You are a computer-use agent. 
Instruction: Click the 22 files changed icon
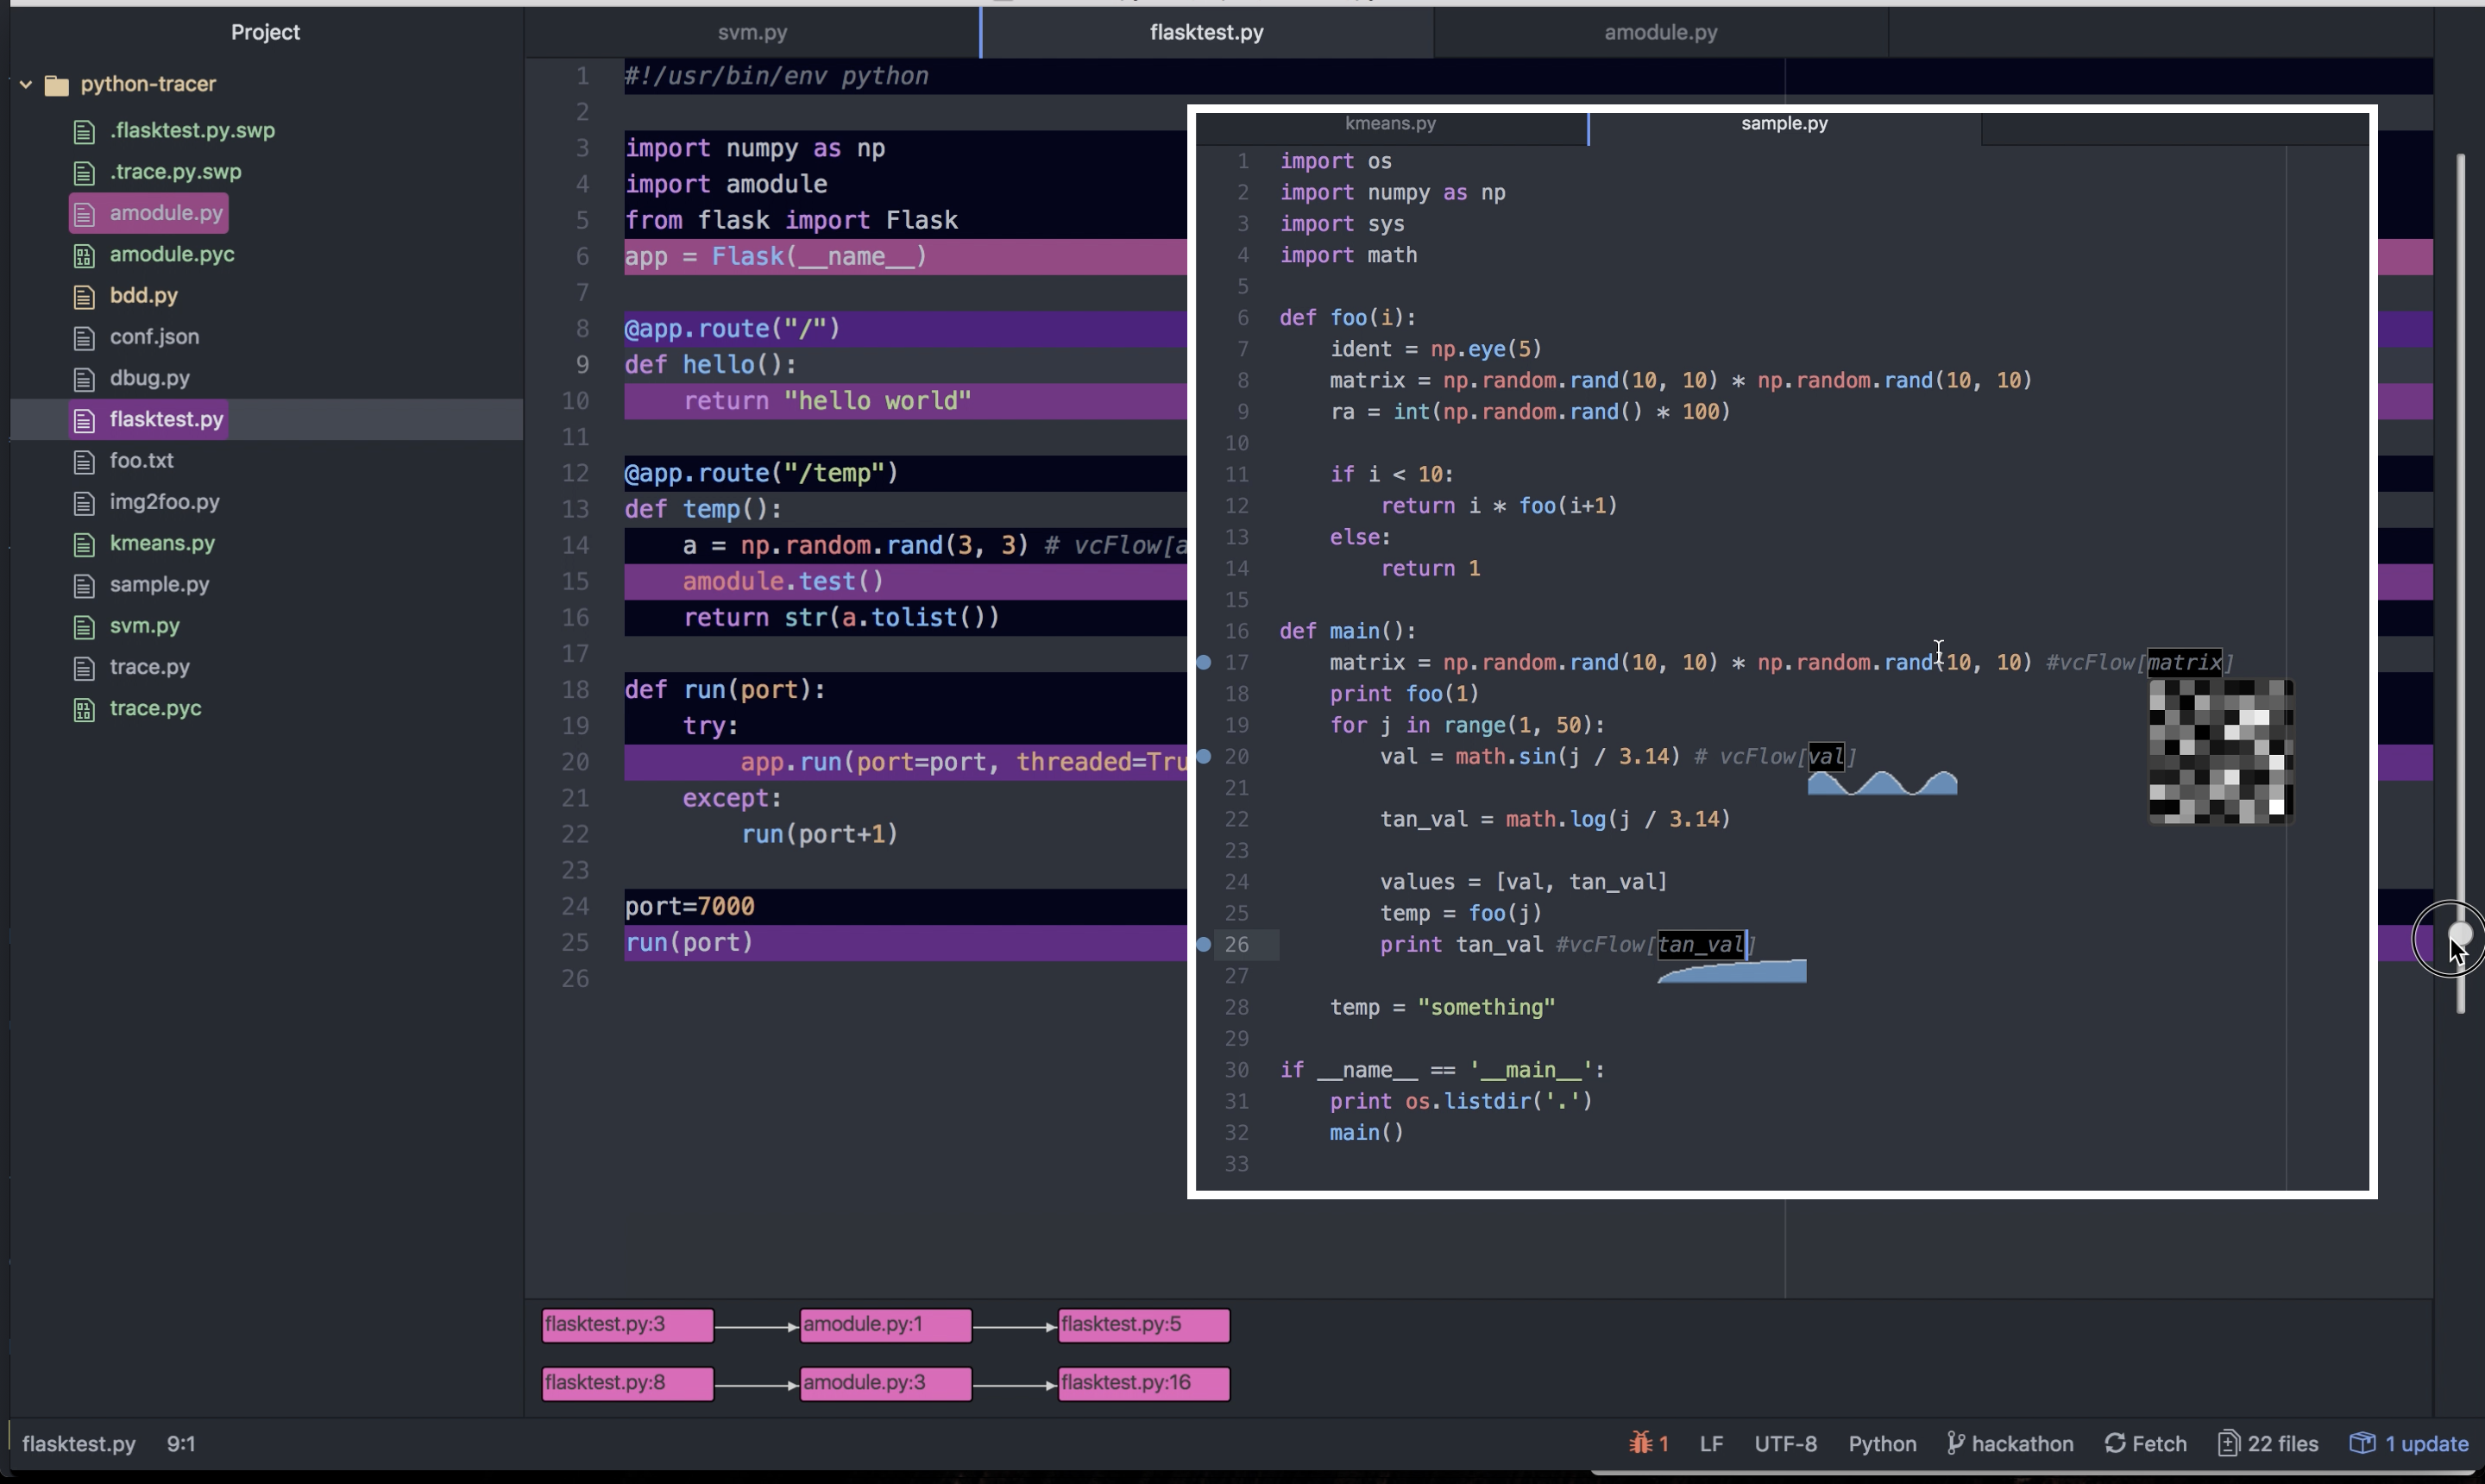2229,1443
